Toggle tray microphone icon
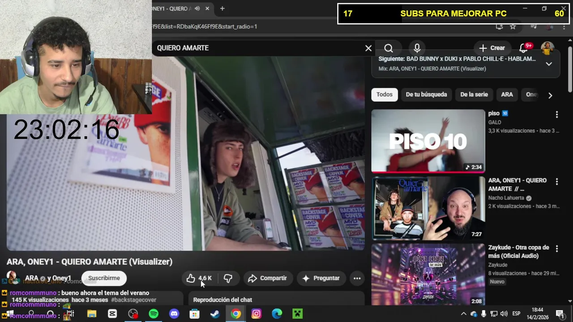The width and height of the screenshot is (573, 322). pyautogui.click(x=484, y=314)
